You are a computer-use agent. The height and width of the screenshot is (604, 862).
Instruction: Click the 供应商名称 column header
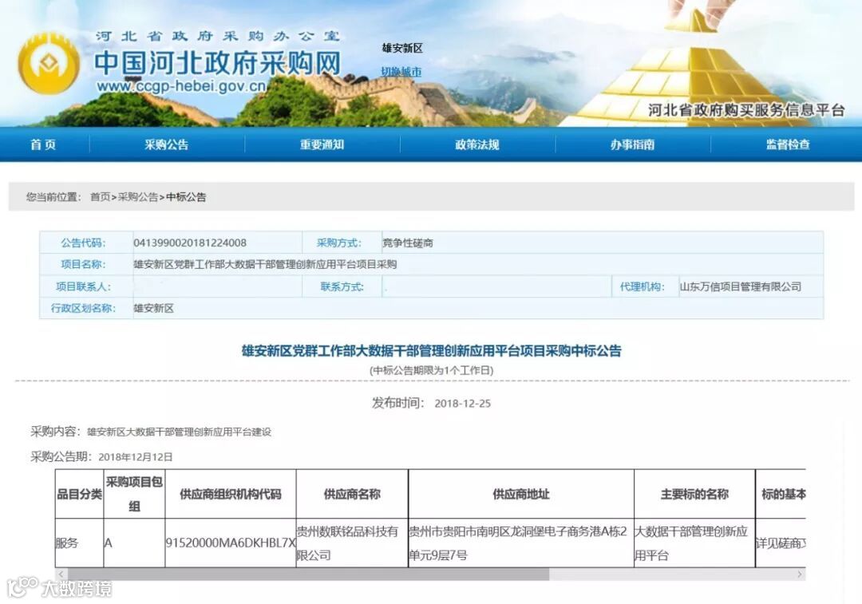[x=352, y=494]
